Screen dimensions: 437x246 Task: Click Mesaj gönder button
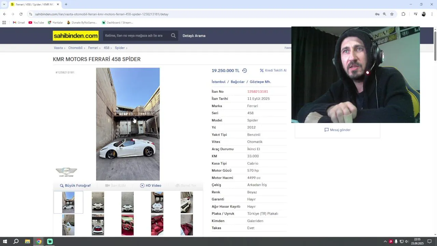coord(337,130)
